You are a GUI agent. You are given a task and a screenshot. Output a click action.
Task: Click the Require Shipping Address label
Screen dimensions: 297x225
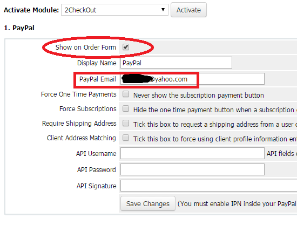(x=79, y=124)
